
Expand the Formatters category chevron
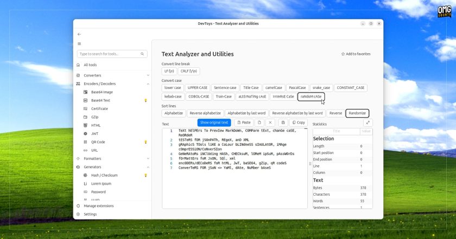[148, 159]
